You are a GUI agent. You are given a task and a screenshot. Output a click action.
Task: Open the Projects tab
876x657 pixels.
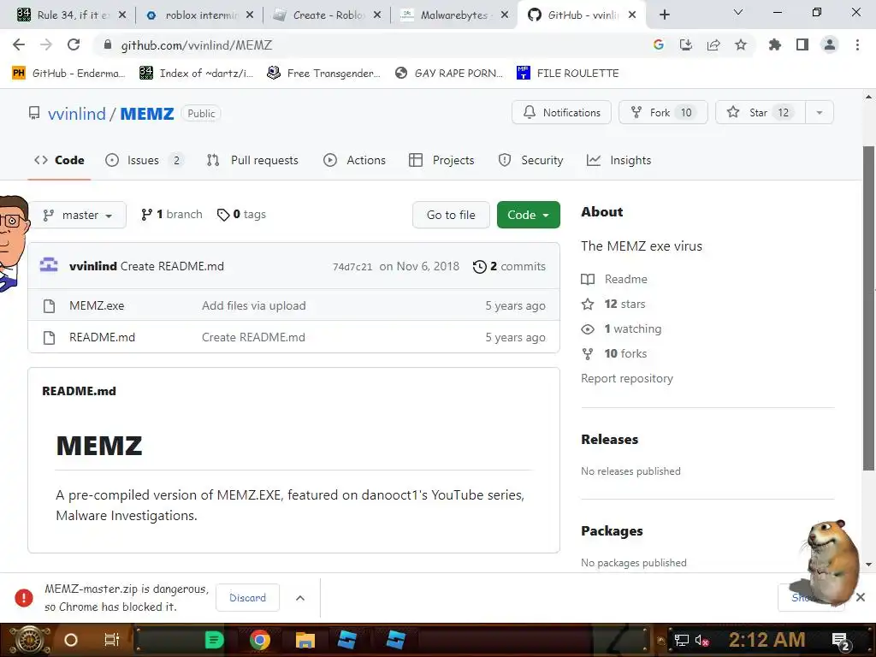point(441,160)
